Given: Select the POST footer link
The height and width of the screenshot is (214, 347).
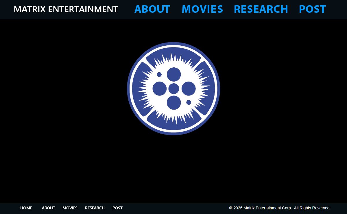Looking at the screenshot, I should (117, 208).
